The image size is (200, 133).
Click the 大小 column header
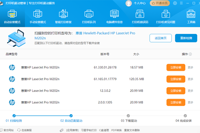click(136, 54)
